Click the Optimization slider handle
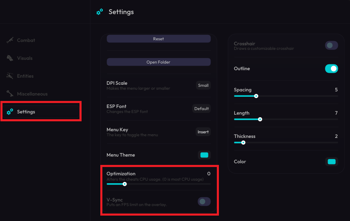 [125, 184]
